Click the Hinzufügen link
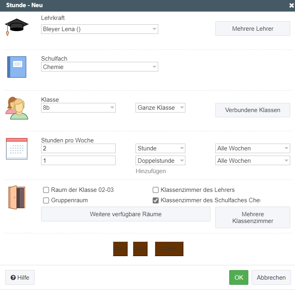Image resolution: width=295 pixels, height=290 pixels. [x=151, y=171]
